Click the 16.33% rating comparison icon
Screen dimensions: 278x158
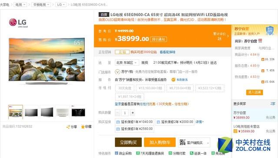coord(263,59)
